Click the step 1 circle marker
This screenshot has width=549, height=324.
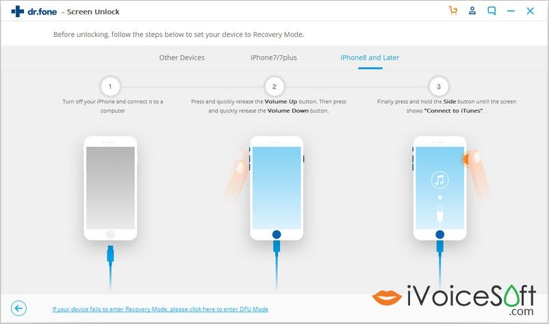(x=110, y=86)
